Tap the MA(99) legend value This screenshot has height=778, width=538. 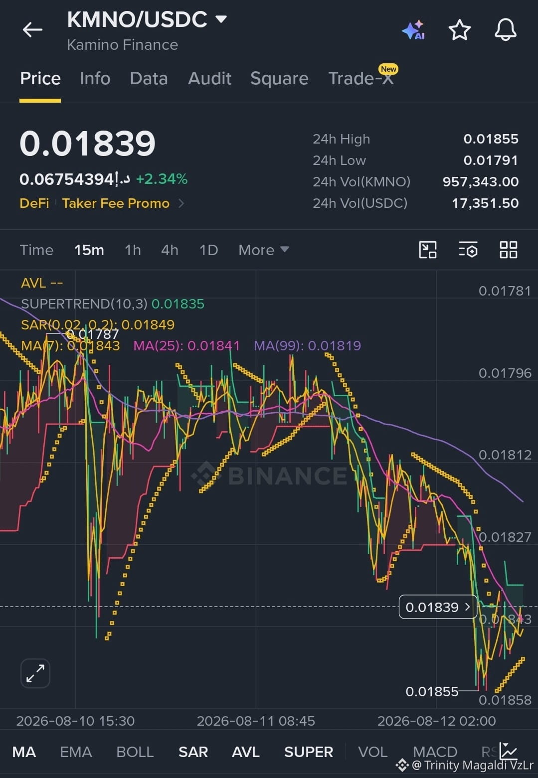(x=307, y=345)
